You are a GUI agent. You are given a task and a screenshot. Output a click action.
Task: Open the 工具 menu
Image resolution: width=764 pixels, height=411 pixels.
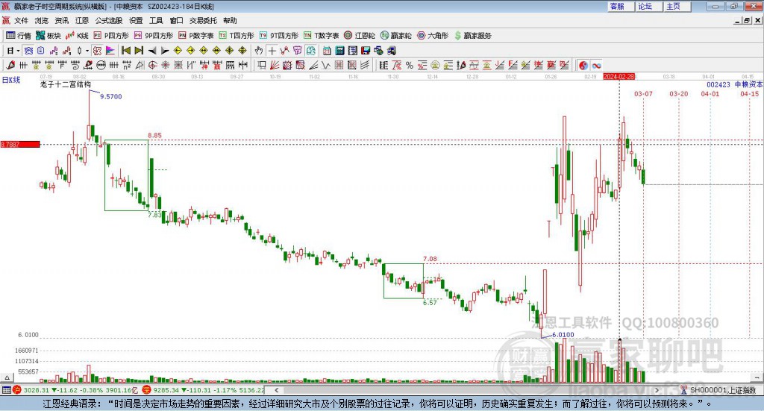pos(156,20)
